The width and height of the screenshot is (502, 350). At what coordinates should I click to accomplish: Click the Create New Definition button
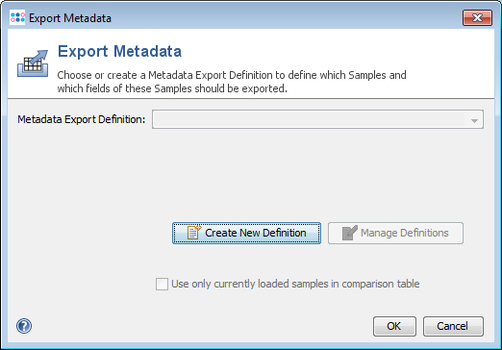coord(246,233)
